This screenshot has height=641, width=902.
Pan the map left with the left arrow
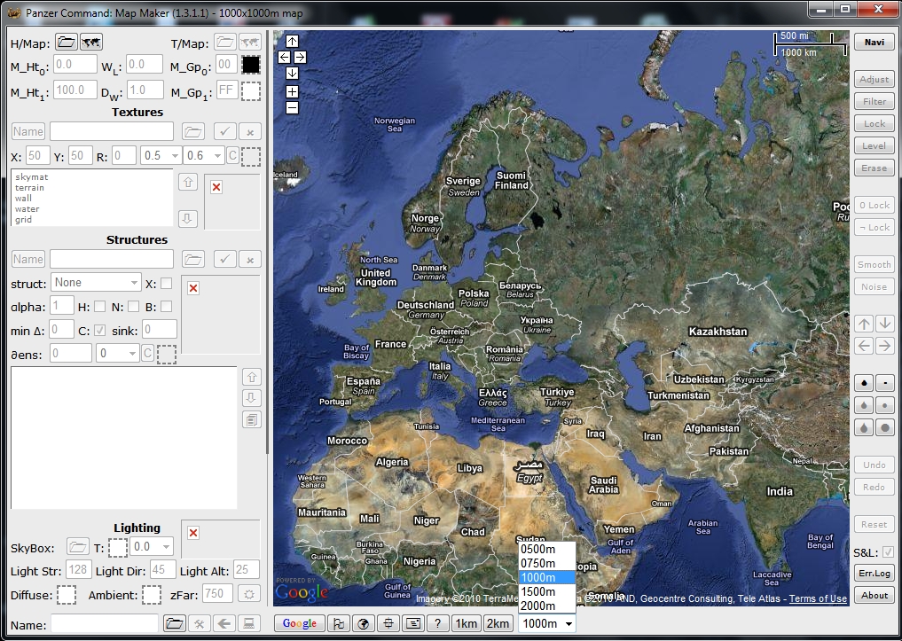(x=284, y=57)
